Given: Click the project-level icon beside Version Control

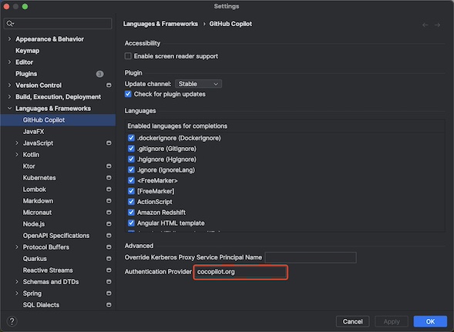Looking at the screenshot, I should click(109, 85).
